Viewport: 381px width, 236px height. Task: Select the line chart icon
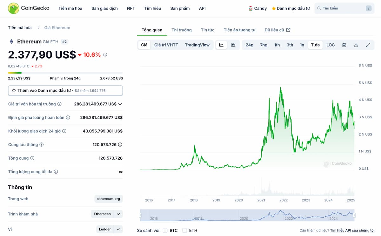coord(221,45)
